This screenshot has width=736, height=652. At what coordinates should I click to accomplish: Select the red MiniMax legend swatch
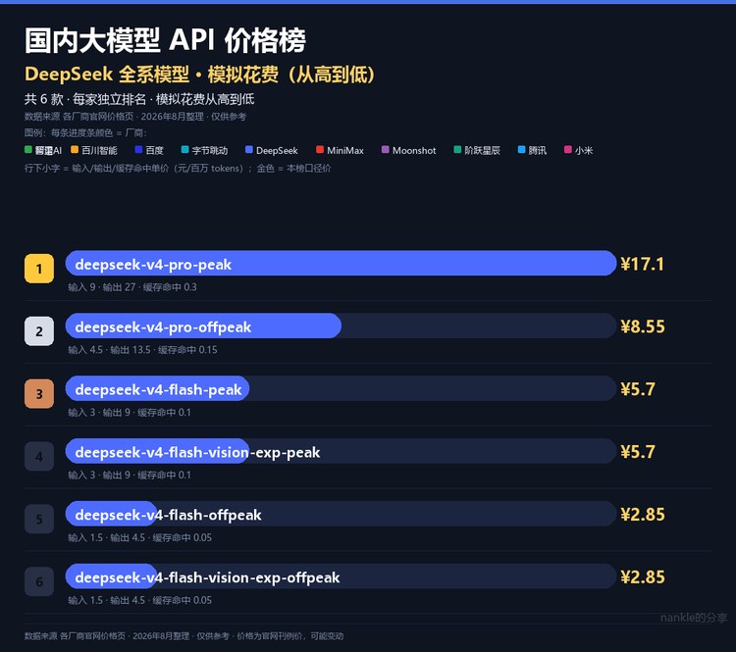(x=320, y=150)
